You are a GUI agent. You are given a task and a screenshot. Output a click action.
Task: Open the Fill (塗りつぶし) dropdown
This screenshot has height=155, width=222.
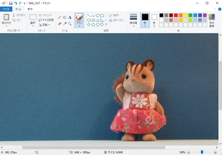(117, 20)
